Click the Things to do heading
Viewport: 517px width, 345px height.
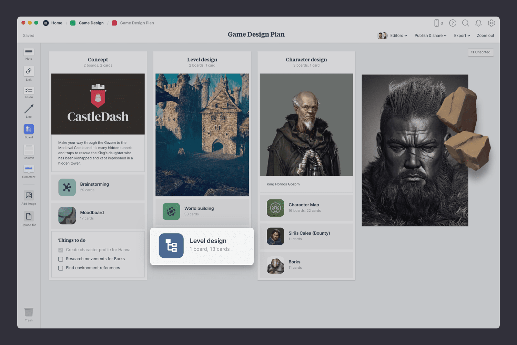(72, 240)
